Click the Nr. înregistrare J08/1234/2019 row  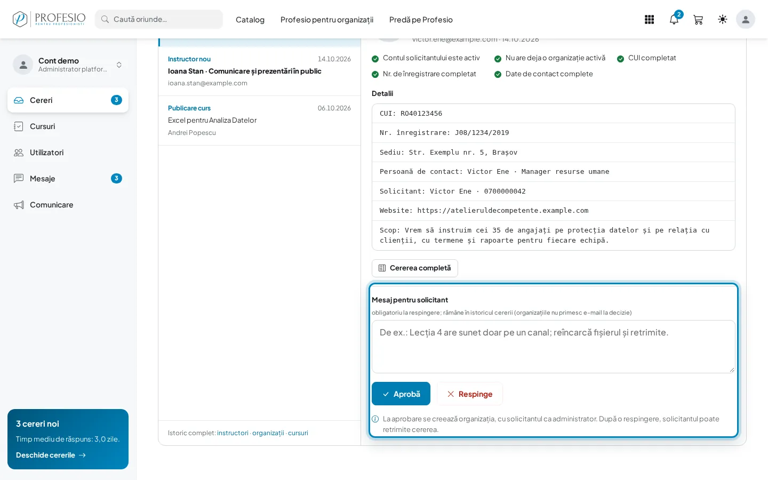[x=554, y=133]
